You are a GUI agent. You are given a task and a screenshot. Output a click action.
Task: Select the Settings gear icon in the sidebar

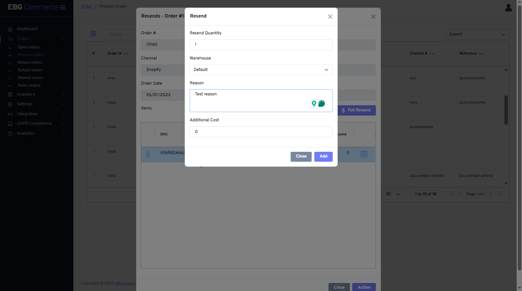click(x=10, y=104)
